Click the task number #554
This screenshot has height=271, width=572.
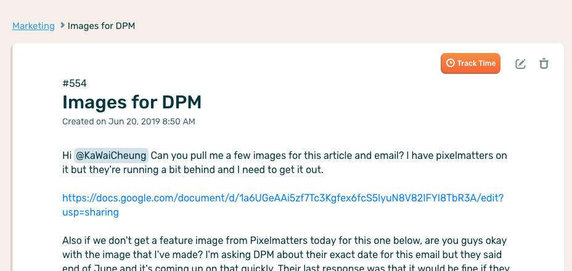click(x=75, y=83)
